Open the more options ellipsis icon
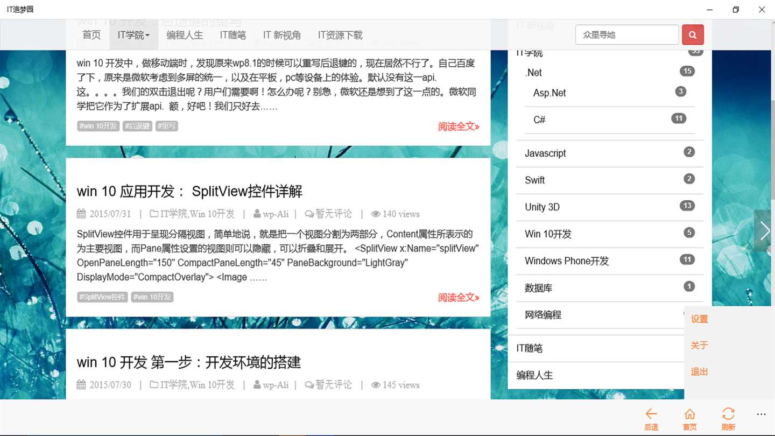This screenshot has height=436, width=775. 761,414
